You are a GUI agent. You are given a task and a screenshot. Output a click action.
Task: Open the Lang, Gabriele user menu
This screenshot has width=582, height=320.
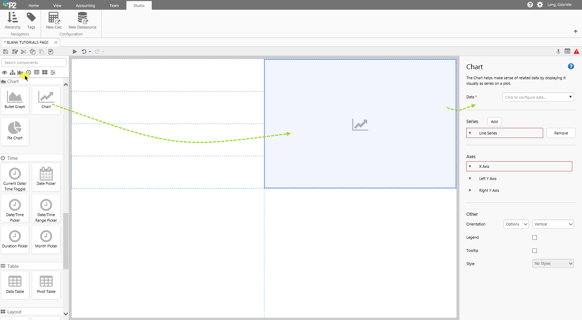559,5
